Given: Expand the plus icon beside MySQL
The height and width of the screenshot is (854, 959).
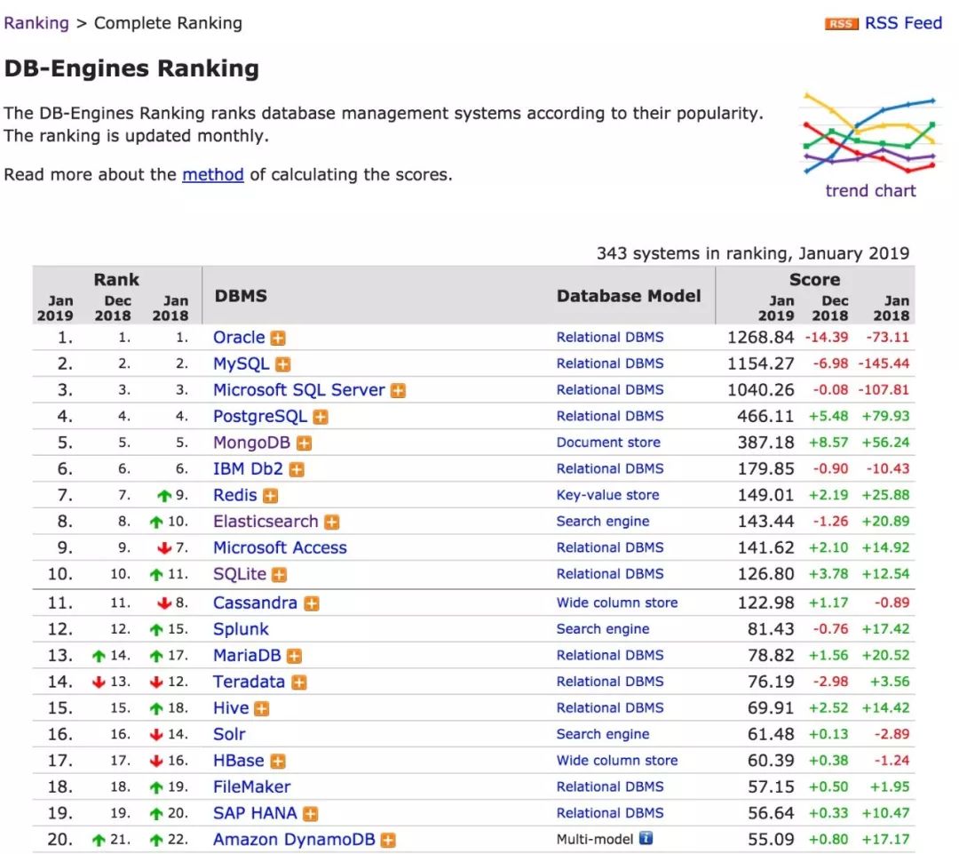Looking at the screenshot, I should pyautogui.click(x=282, y=364).
